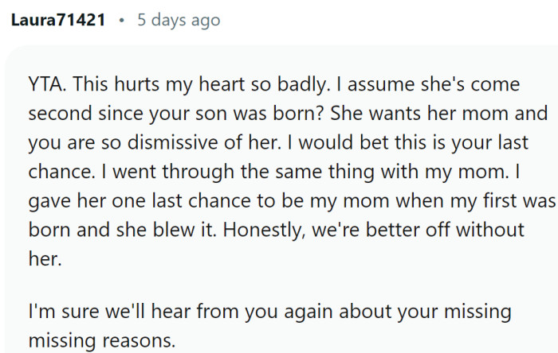Open the Laura71421 user profile
The image size is (558, 353).
(57, 20)
